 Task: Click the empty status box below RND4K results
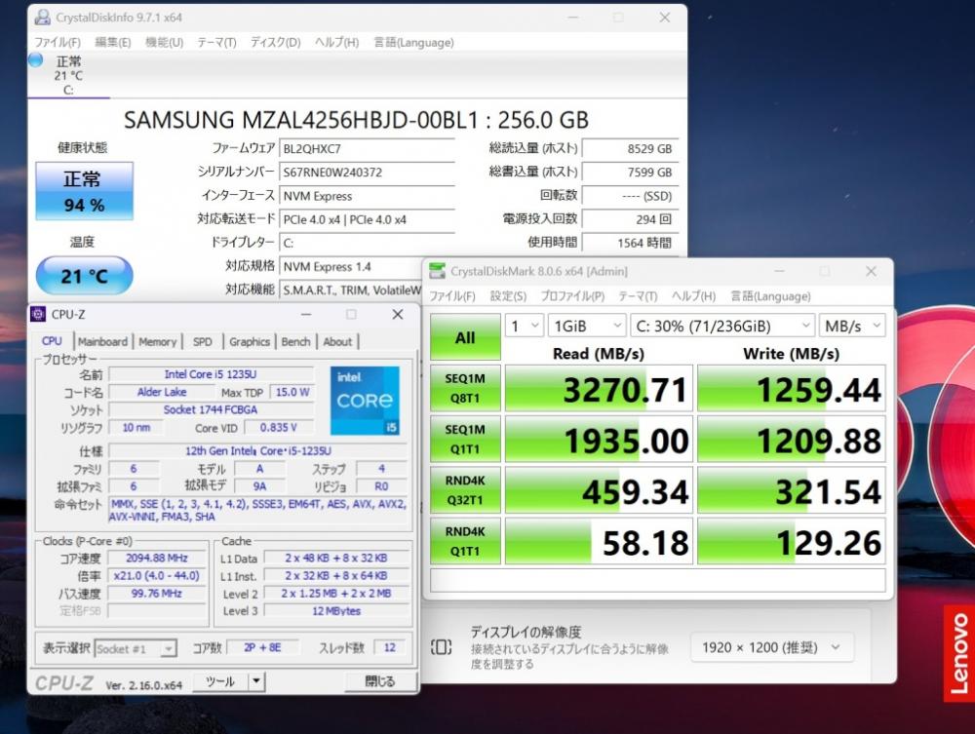(x=657, y=581)
